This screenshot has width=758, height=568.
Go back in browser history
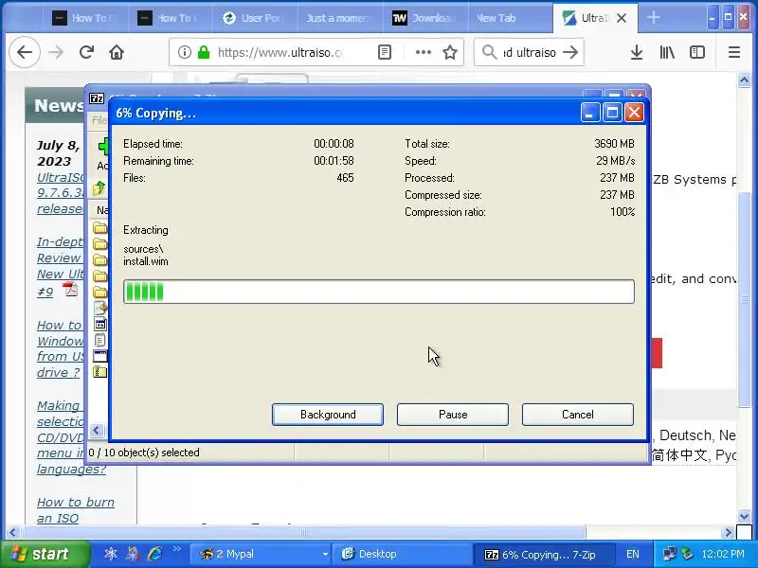25,52
